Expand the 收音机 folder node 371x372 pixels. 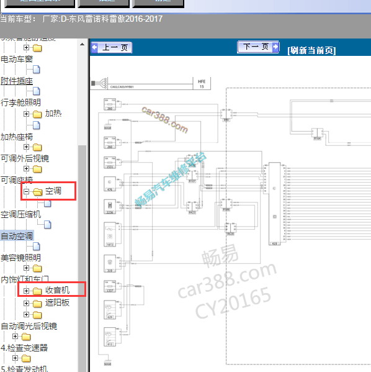(26, 291)
